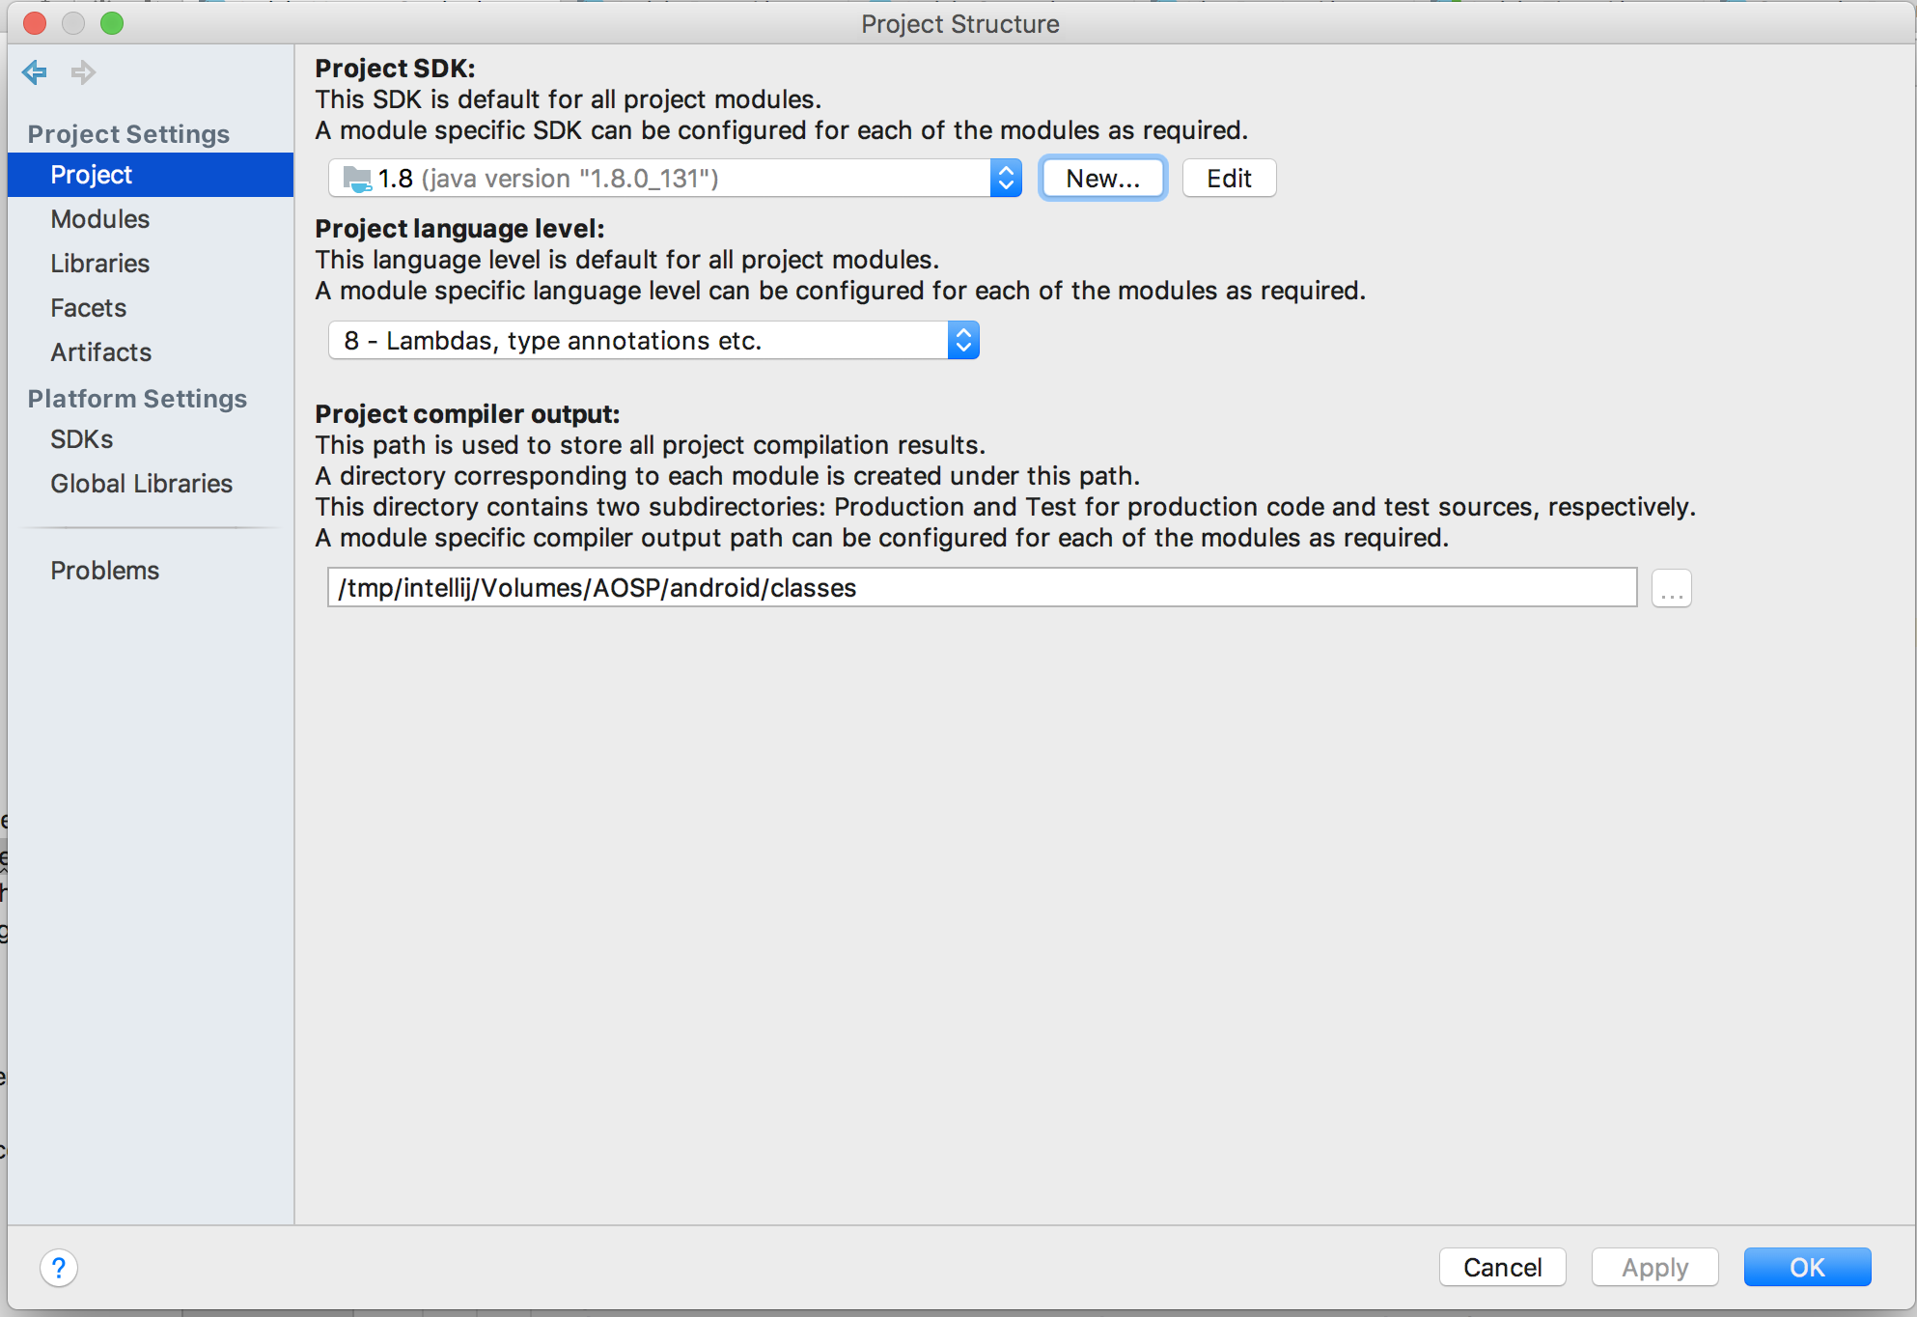
Task: Click the Project language level: heading
Action: (459, 229)
